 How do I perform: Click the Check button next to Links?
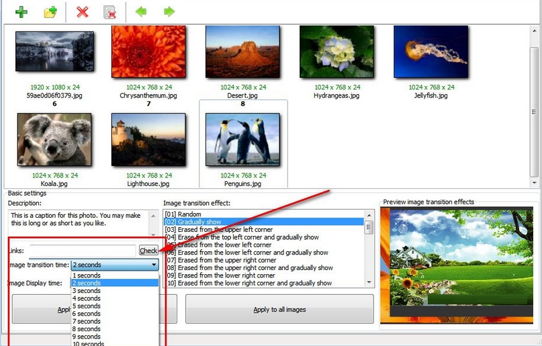click(x=148, y=251)
